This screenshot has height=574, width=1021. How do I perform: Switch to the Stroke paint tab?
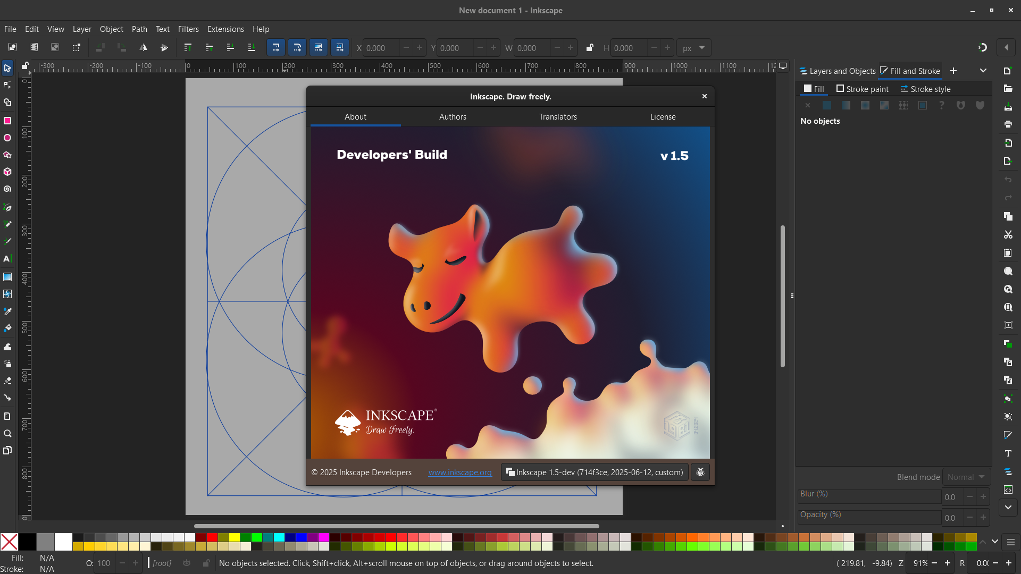863,89
